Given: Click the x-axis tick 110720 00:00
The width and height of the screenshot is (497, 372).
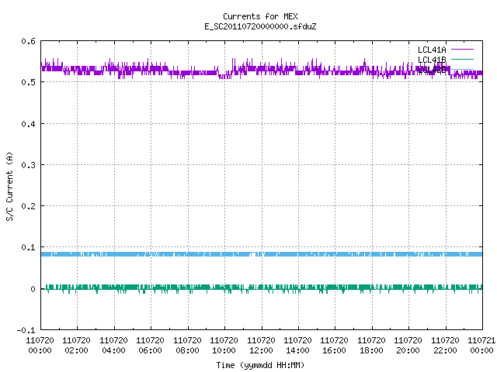Looking at the screenshot, I should tap(40, 346).
